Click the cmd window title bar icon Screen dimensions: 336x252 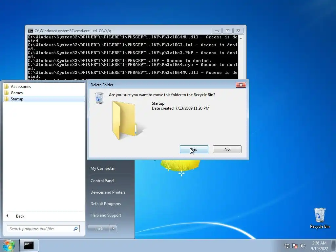coord(31,31)
